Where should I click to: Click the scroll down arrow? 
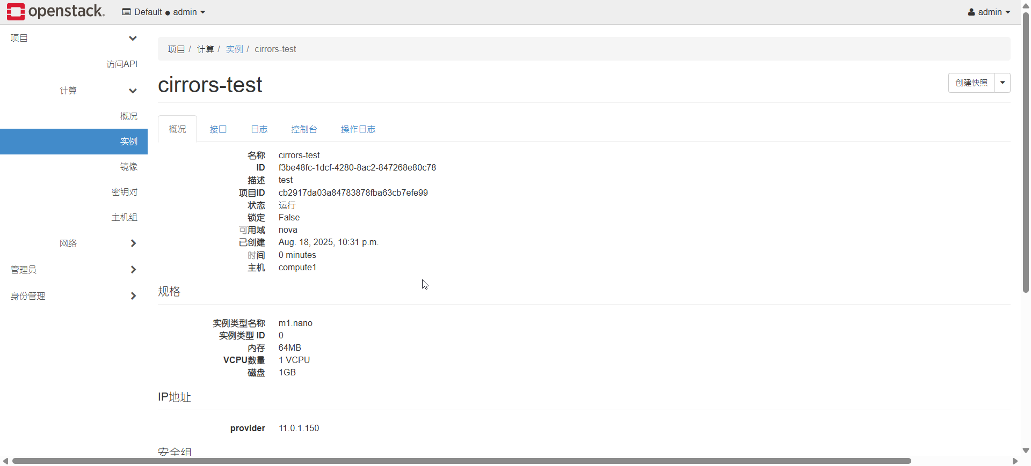point(1026,451)
